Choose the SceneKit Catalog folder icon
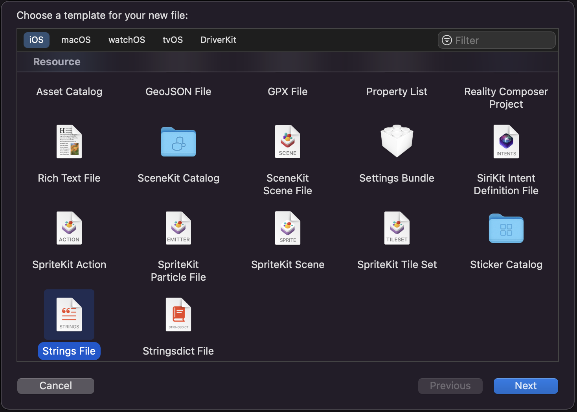The width and height of the screenshot is (577, 412). [x=178, y=142]
